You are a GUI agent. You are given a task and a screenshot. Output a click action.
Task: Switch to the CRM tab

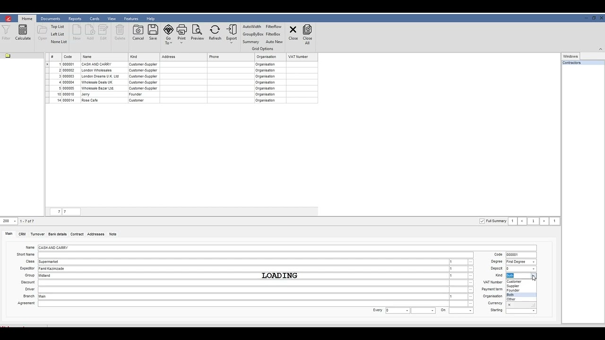[x=22, y=234]
